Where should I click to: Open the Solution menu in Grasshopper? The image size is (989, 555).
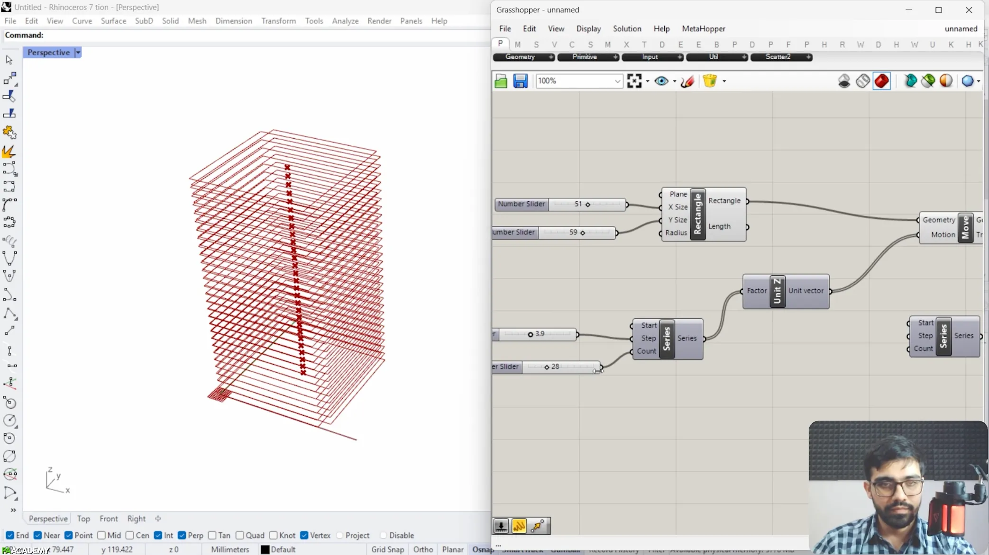(627, 28)
